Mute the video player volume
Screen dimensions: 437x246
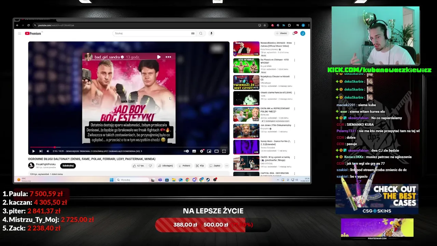[48, 151]
